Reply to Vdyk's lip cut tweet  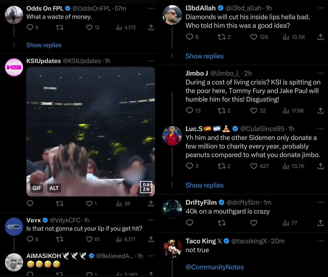30,239
